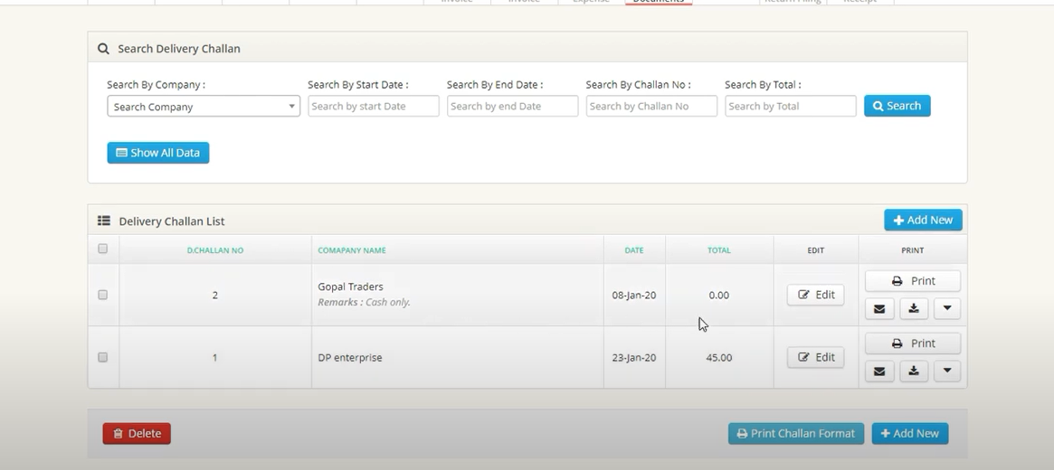Expand more options arrow for DP enterprise row
The height and width of the screenshot is (470, 1054).
pyautogui.click(x=947, y=371)
